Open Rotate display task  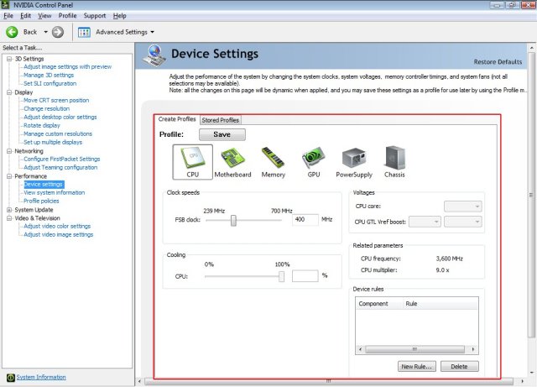click(x=42, y=125)
